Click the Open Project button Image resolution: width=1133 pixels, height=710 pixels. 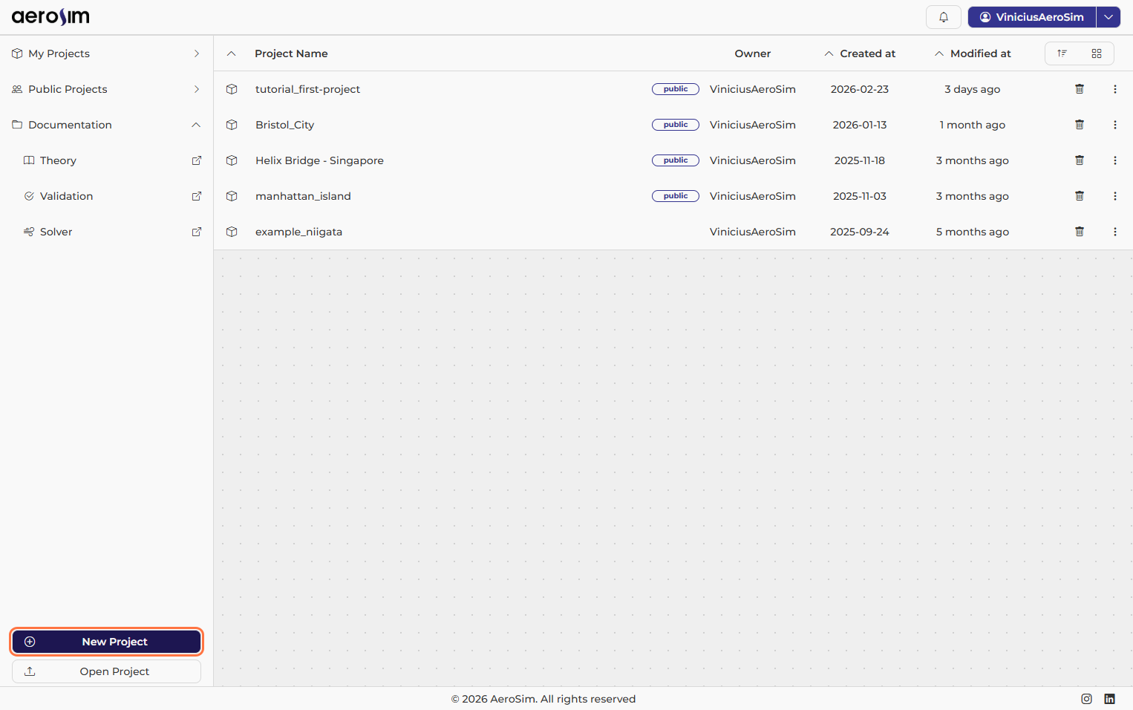[106, 671]
